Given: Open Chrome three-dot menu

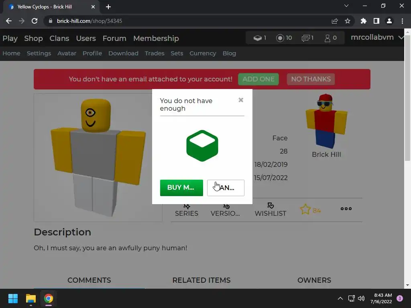Looking at the screenshot, I should pyautogui.click(x=402, y=21).
